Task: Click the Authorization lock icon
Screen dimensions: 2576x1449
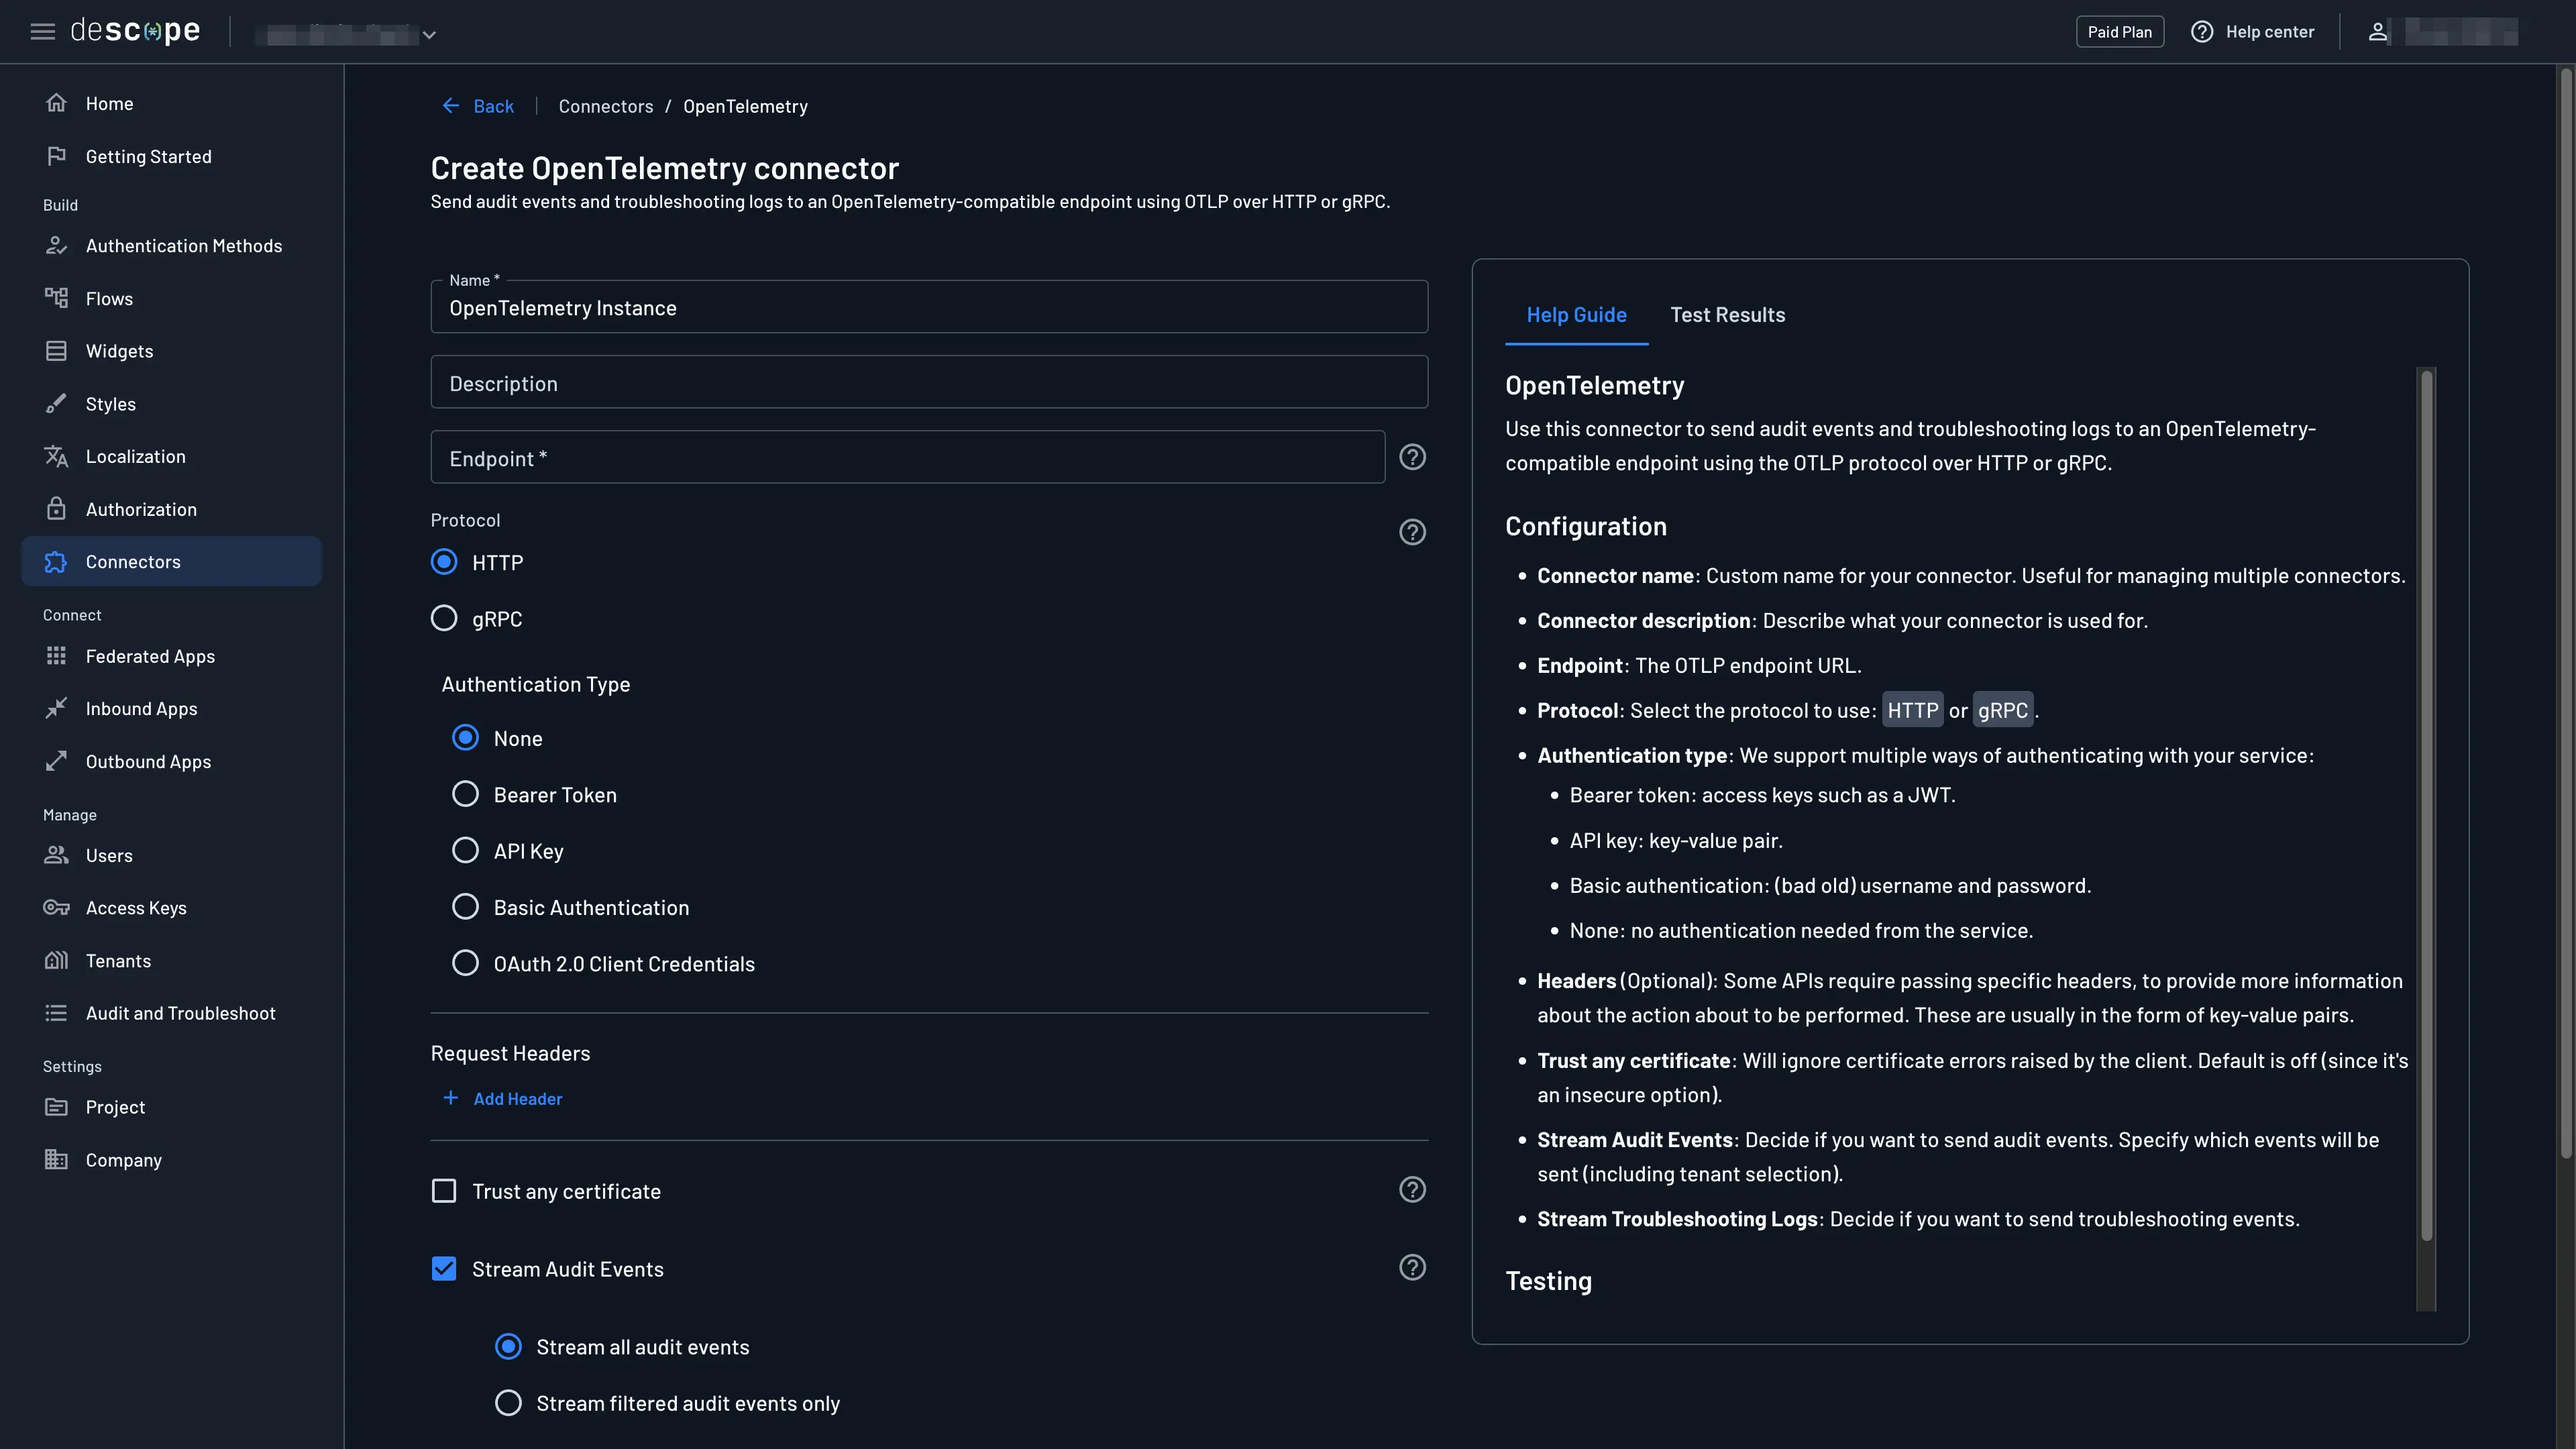Action: [56, 509]
